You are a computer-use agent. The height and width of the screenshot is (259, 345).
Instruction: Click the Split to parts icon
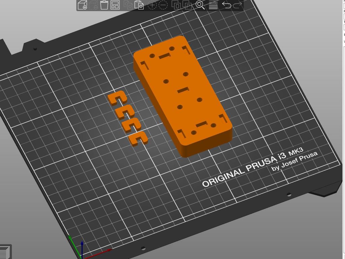(x=187, y=5)
